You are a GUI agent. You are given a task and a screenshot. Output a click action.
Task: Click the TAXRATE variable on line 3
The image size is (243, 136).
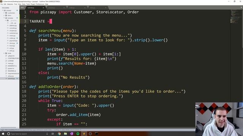[37, 21]
